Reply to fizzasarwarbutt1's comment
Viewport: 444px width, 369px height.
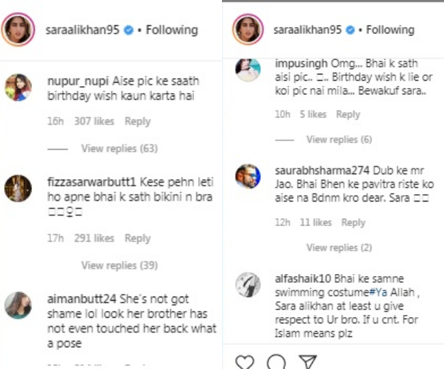pos(137,238)
